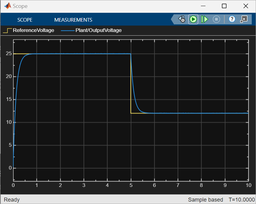Switch to the MEASUREMENTS tab
This screenshot has width=256, height=204.
coord(73,19)
